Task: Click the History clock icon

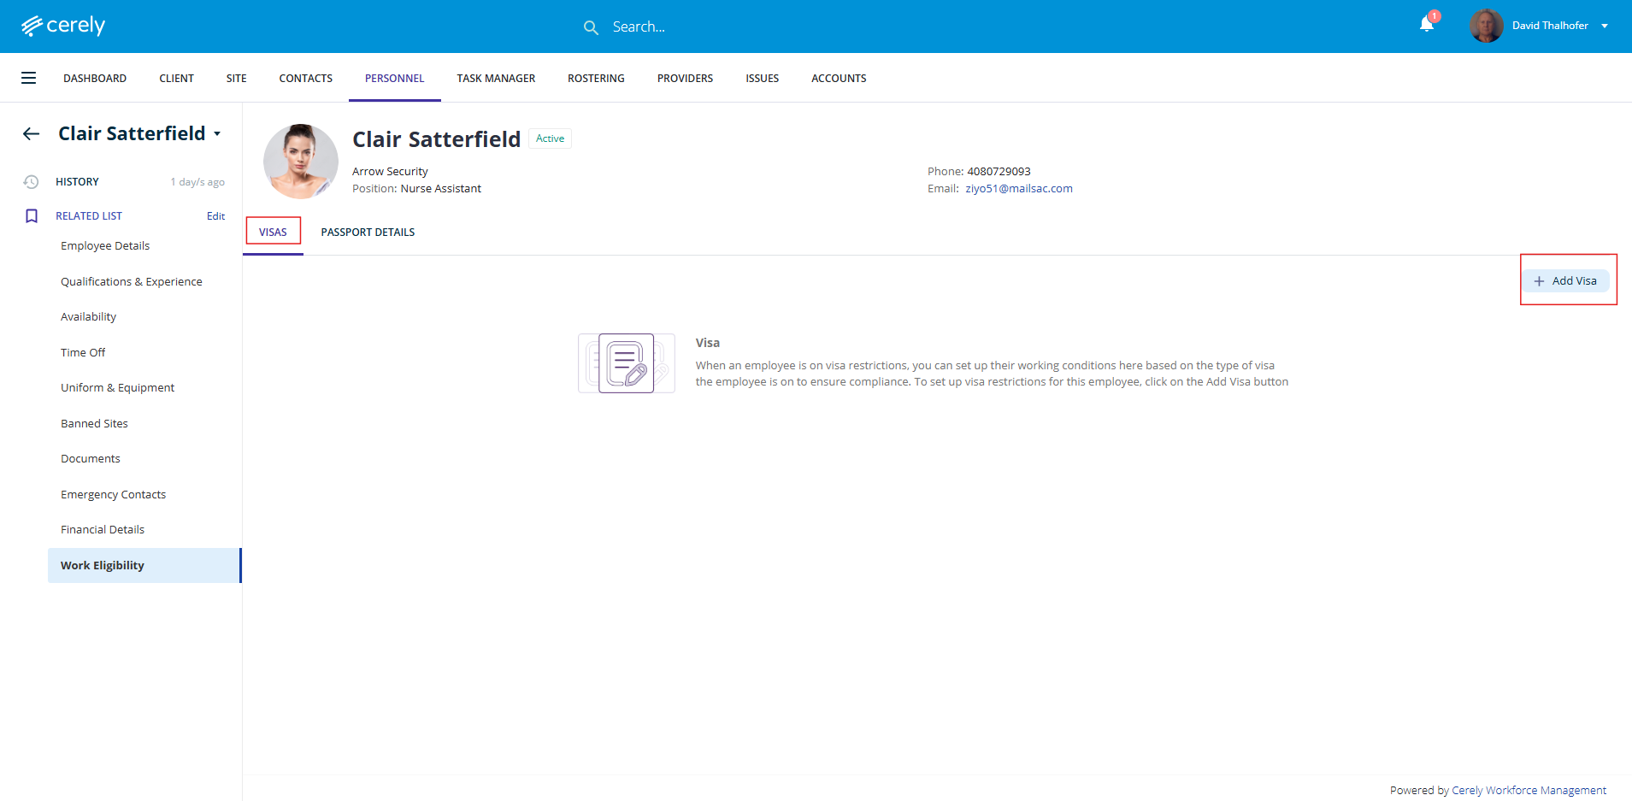Action: [x=31, y=182]
